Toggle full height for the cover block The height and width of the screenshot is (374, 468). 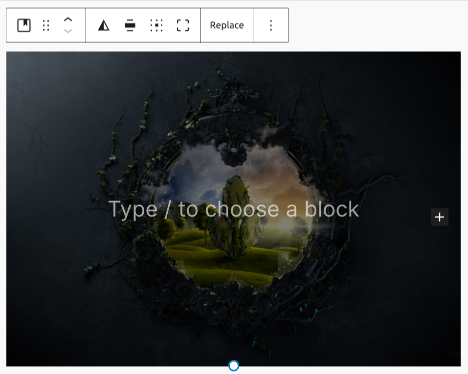tap(182, 25)
